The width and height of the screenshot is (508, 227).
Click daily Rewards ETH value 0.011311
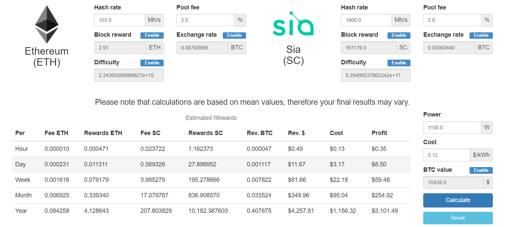tap(97, 164)
